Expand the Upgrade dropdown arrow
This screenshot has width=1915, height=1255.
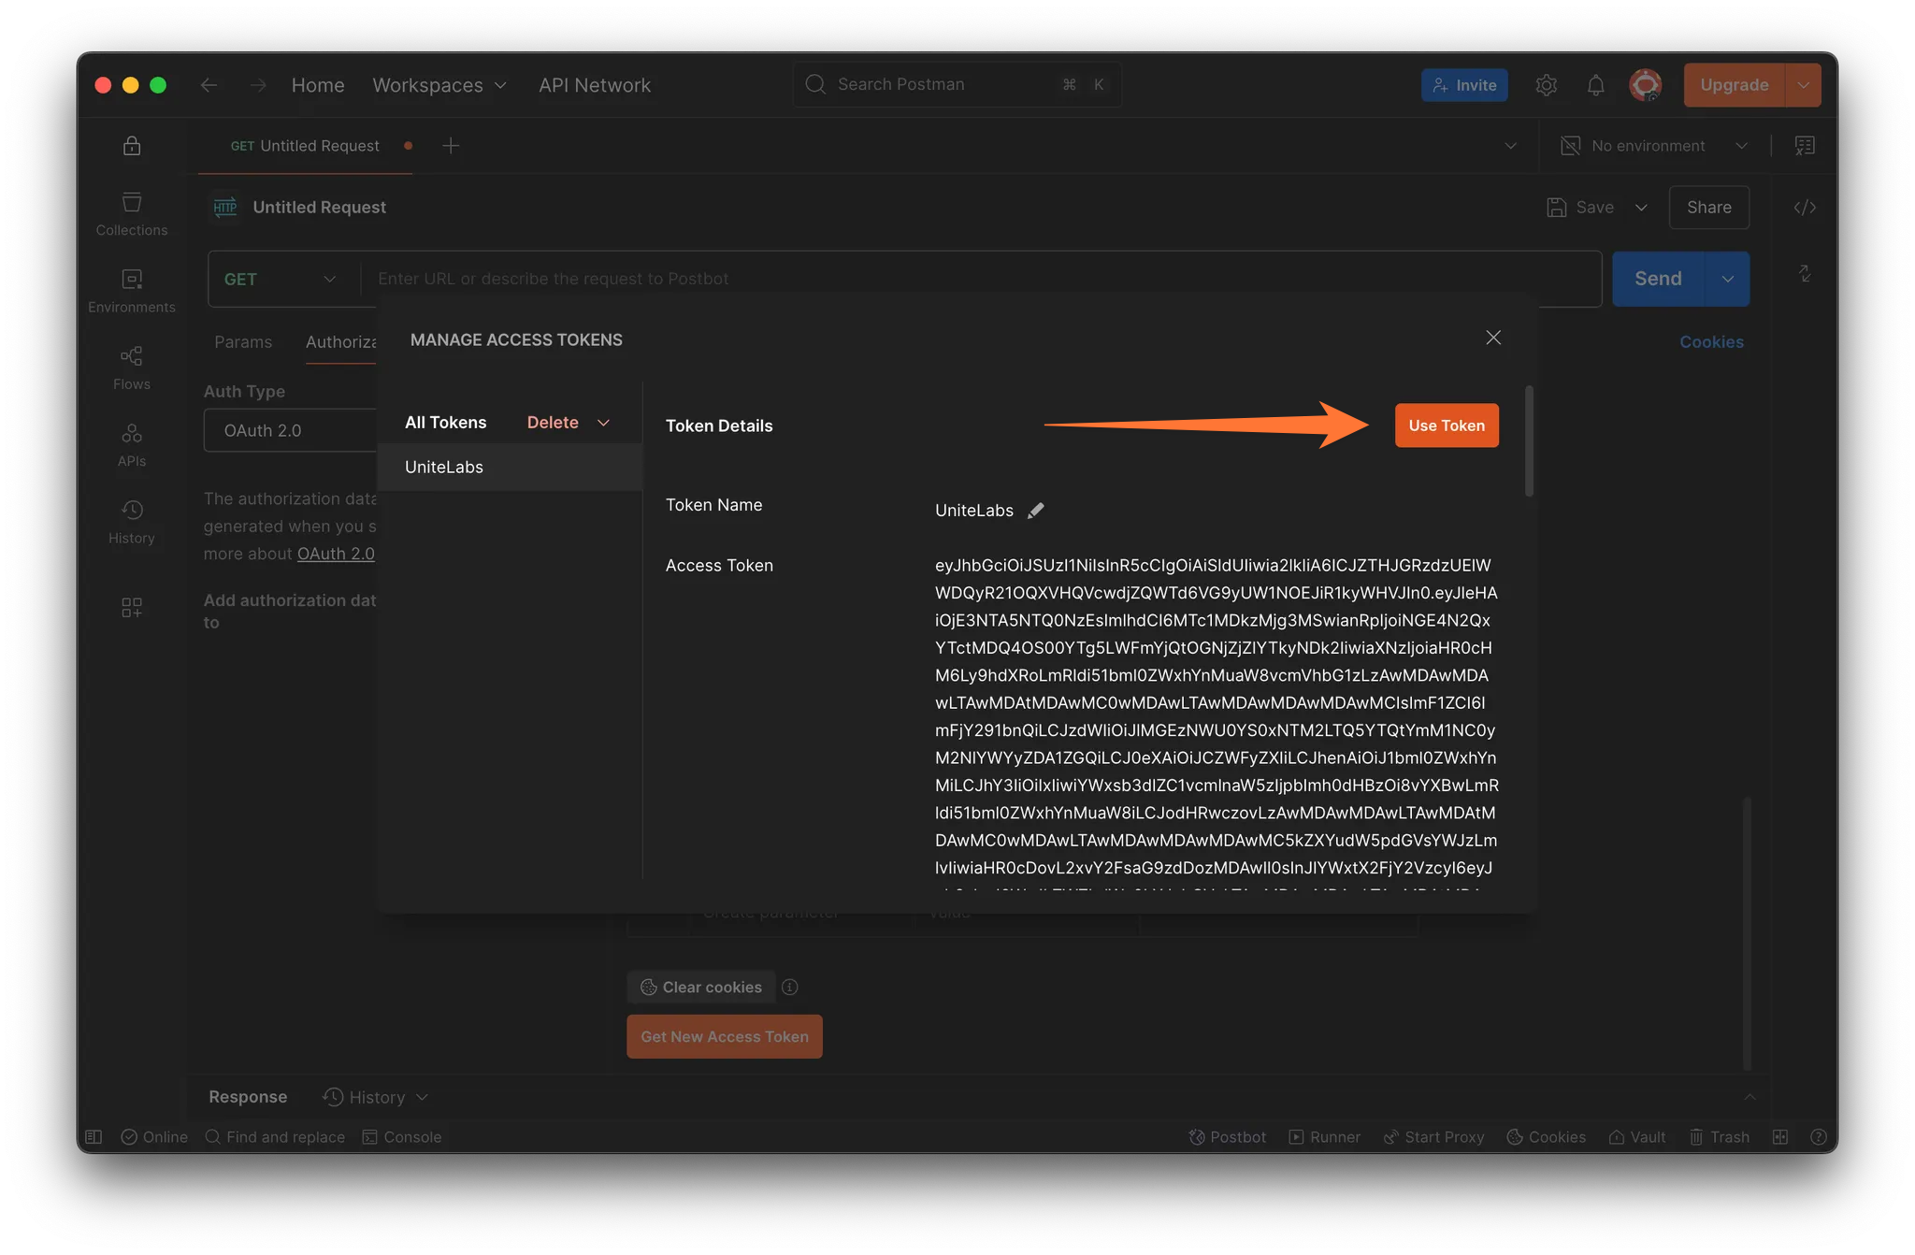click(1803, 85)
